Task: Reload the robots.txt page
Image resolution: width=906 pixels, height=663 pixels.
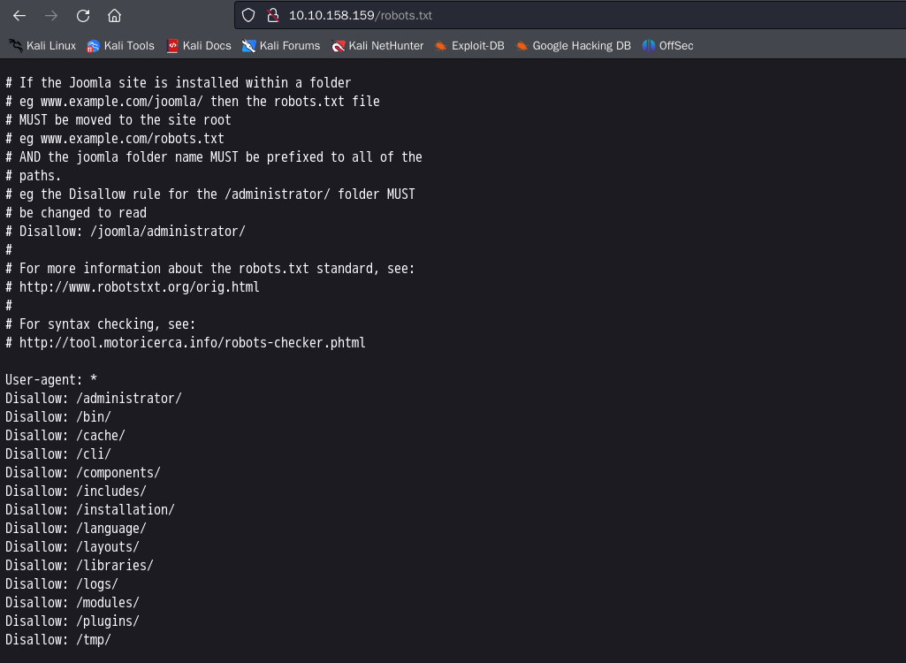Action: (x=83, y=16)
